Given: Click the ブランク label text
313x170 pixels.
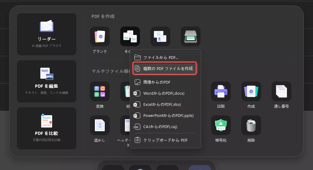Looking at the screenshot, I should point(99,52).
